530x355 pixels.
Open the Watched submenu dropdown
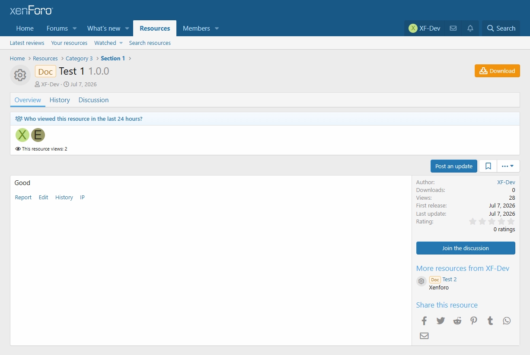pos(121,43)
